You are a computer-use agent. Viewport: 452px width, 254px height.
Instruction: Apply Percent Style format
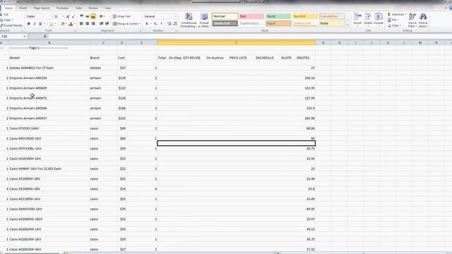coord(155,23)
